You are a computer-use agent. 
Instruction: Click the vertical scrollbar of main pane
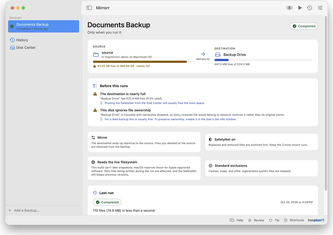[326, 103]
